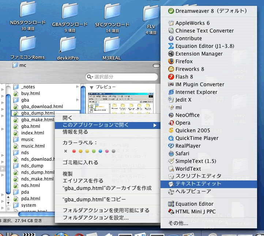Select ゴミ箱に入れる to trash the file
Image resolution: width=264 pixels, height=236 pixels.
(108, 163)
